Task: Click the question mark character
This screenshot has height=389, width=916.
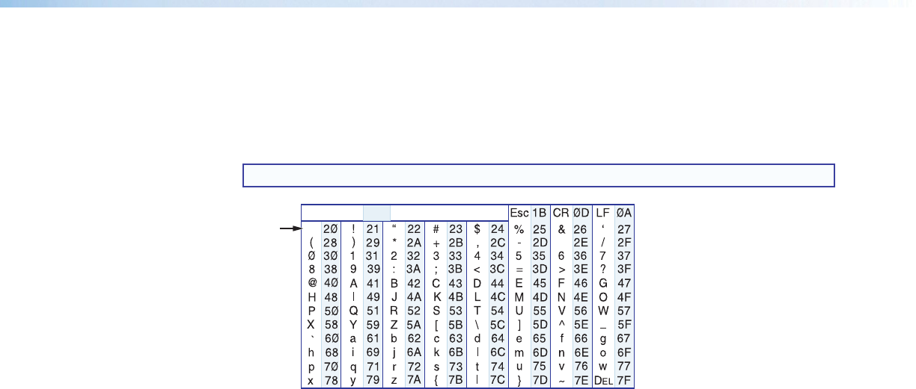Action: (603, 270)
